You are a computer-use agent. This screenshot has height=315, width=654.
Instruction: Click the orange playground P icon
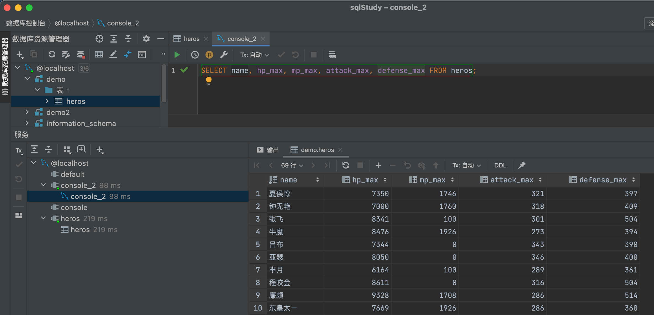(209, 55)
